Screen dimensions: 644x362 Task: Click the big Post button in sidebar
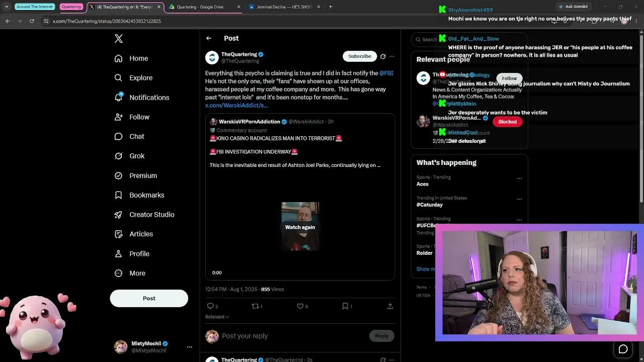click(x=149, y=298)
